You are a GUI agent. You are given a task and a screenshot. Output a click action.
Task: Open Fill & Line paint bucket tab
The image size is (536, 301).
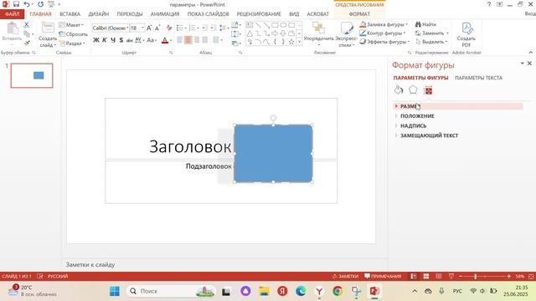(x=399, y=90)
